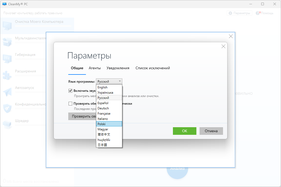
Task: Choose Deutsch from the language list
Action: pos(109,108)
